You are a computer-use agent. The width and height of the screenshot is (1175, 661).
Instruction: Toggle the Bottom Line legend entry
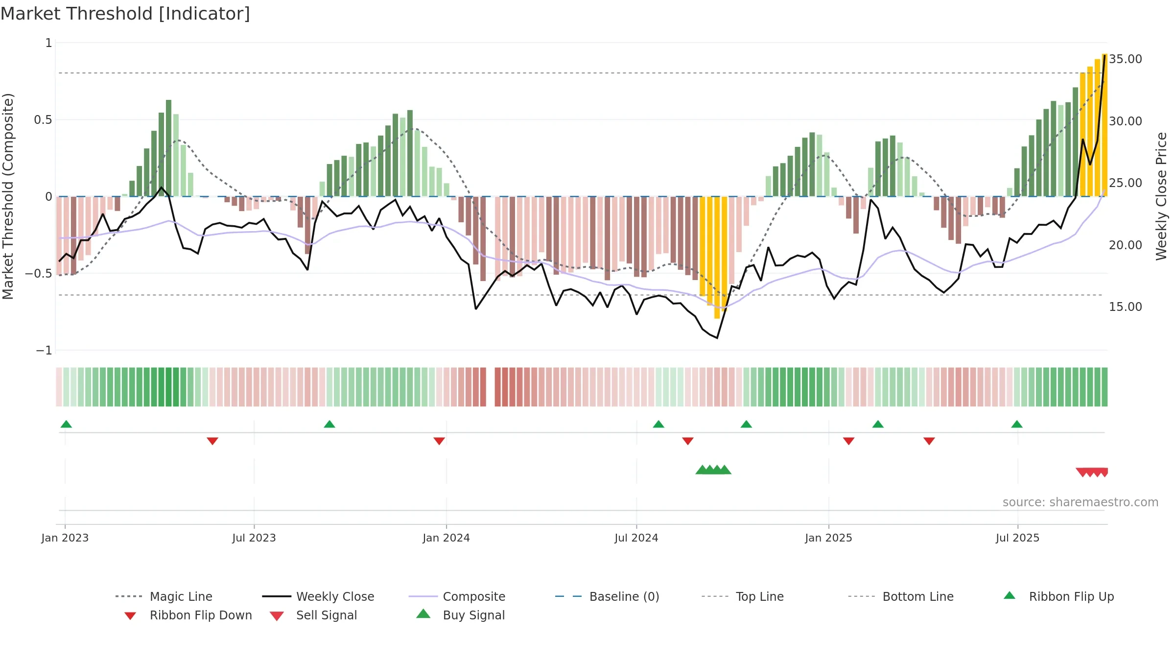pyautogui.click(x=901, y=596)
